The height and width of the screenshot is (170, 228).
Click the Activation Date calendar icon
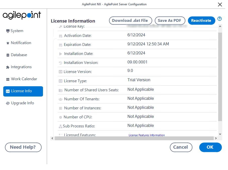point(61,36)
